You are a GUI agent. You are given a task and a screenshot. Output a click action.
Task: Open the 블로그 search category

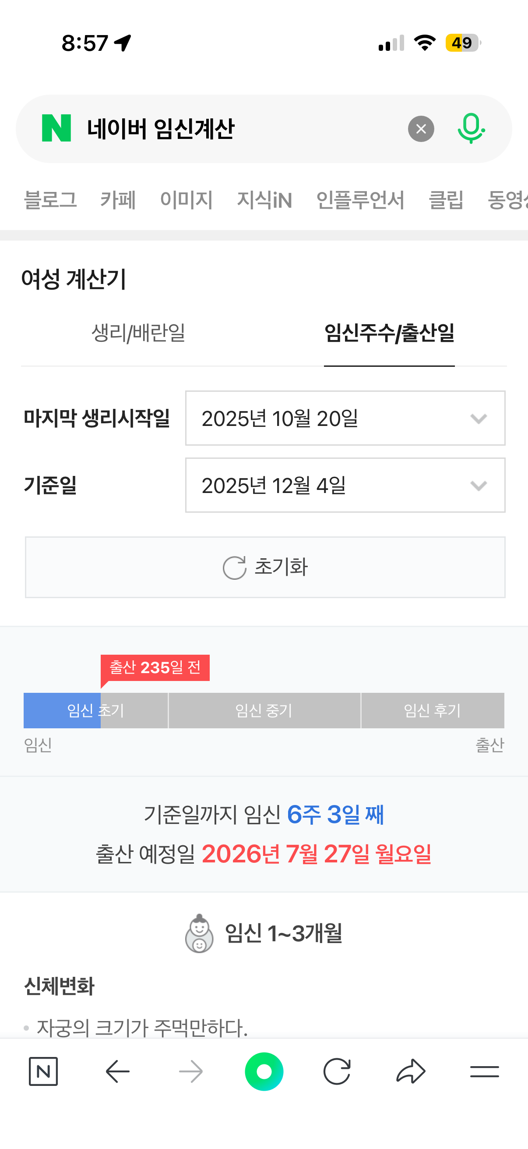coord(50,199)
